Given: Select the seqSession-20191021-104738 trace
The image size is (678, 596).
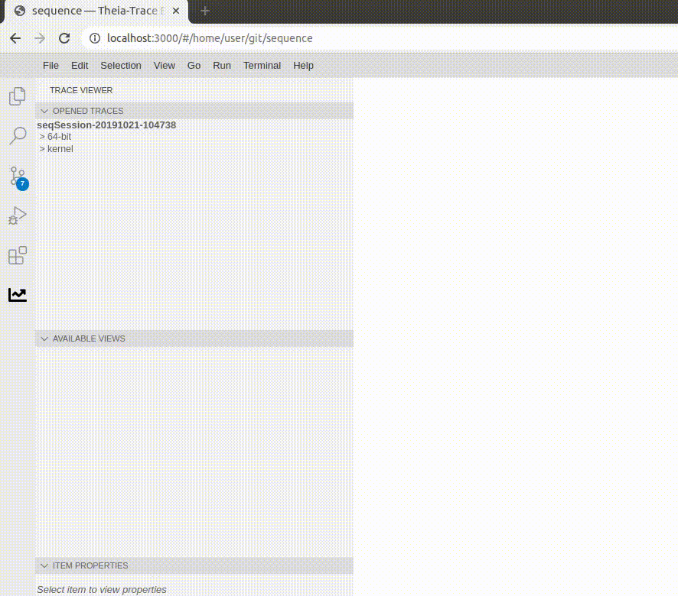Looking at the screenshot, I should (106, 125).
